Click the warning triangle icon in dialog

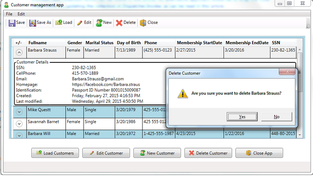click(182, 94)
